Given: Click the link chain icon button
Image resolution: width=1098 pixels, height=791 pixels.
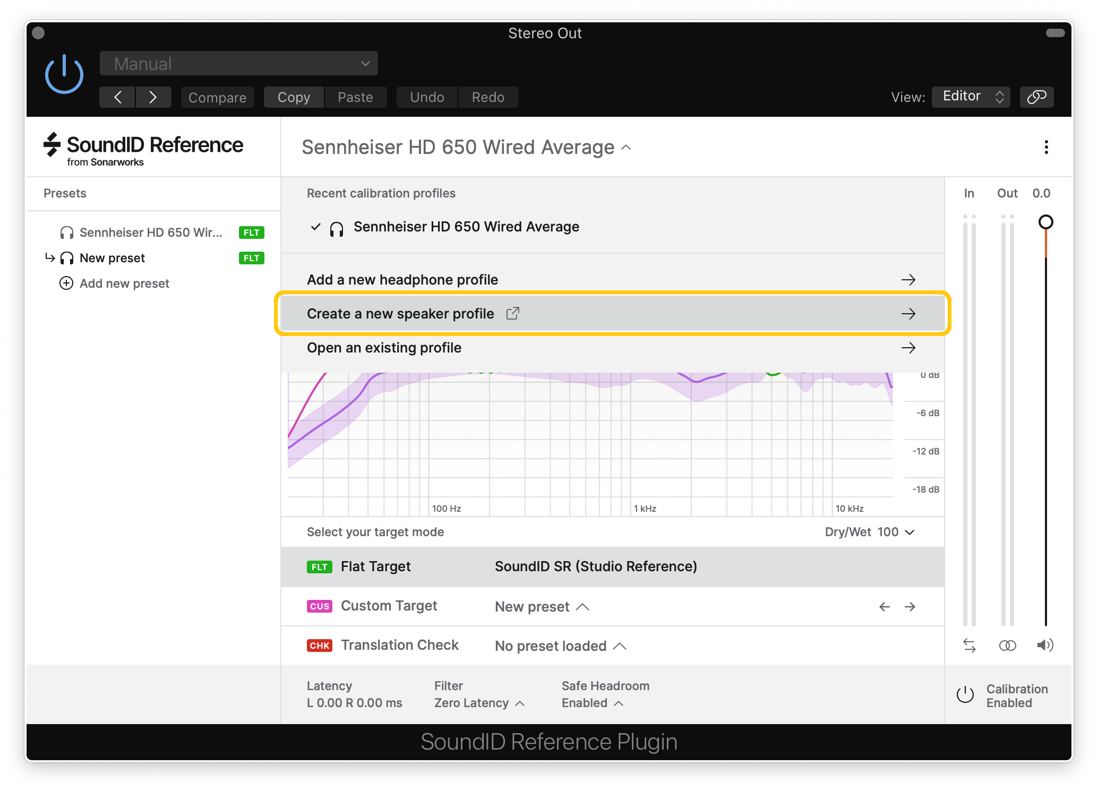Looking at the screenshot, I should tap(1036, 97).
